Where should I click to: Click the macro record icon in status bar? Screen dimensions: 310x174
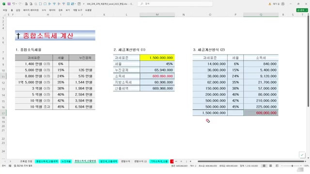pos(10,166)
